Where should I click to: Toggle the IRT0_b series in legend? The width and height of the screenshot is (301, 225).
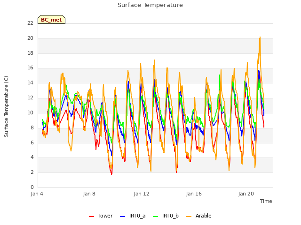166,216
